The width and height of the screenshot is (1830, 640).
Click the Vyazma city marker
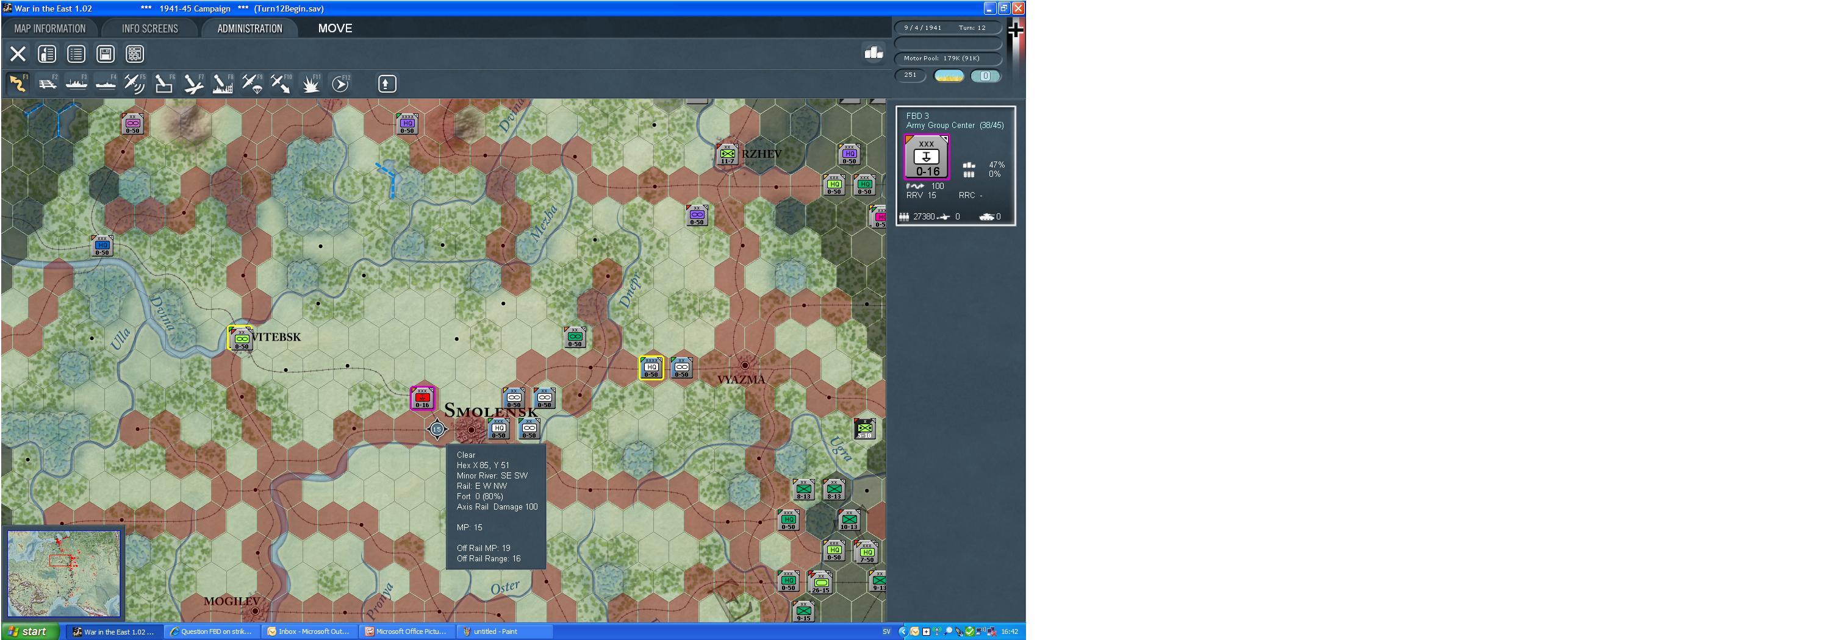pos(744,366)
